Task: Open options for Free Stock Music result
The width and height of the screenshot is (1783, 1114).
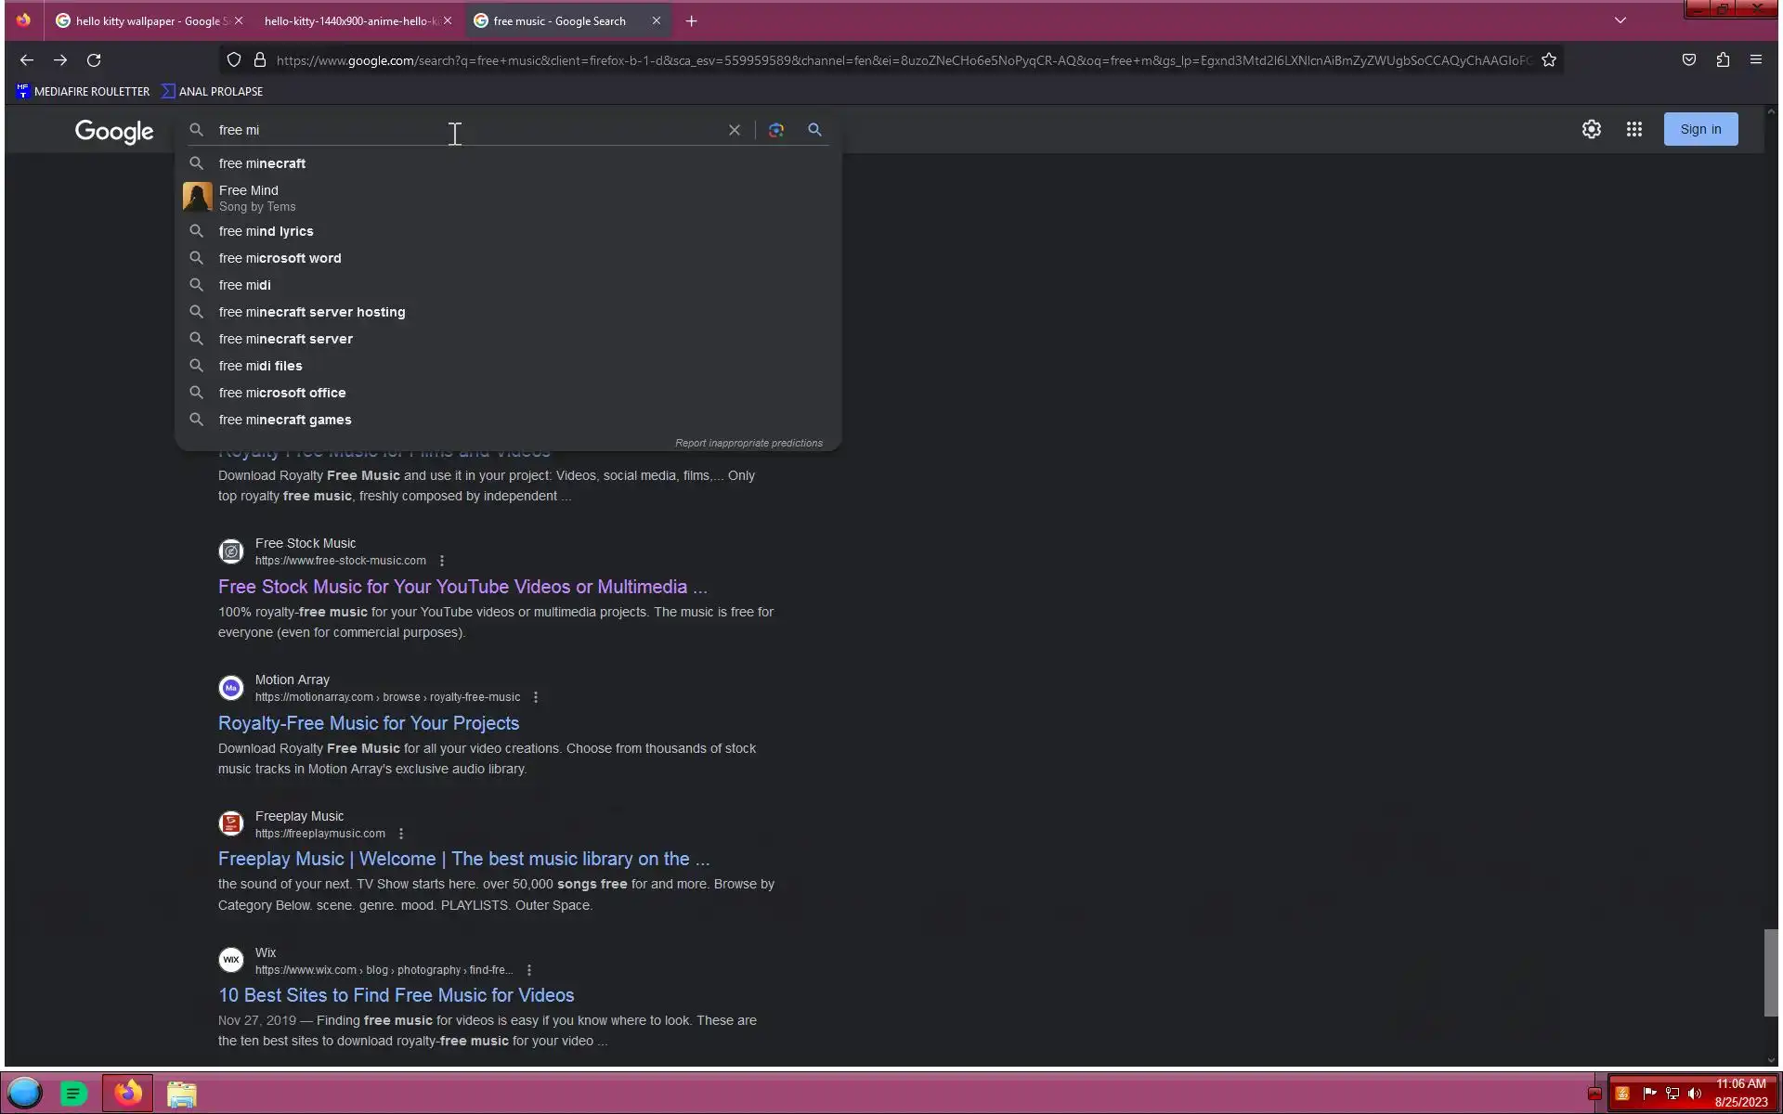Action: [x=442, y=561]
